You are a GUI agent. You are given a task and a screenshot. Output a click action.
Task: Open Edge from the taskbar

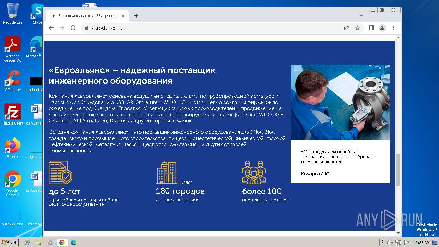coord(73,243)
